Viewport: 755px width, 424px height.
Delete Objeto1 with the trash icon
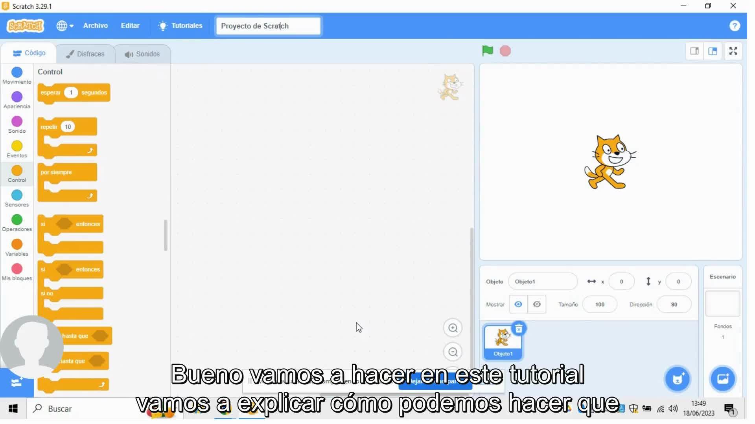[519, 328]
